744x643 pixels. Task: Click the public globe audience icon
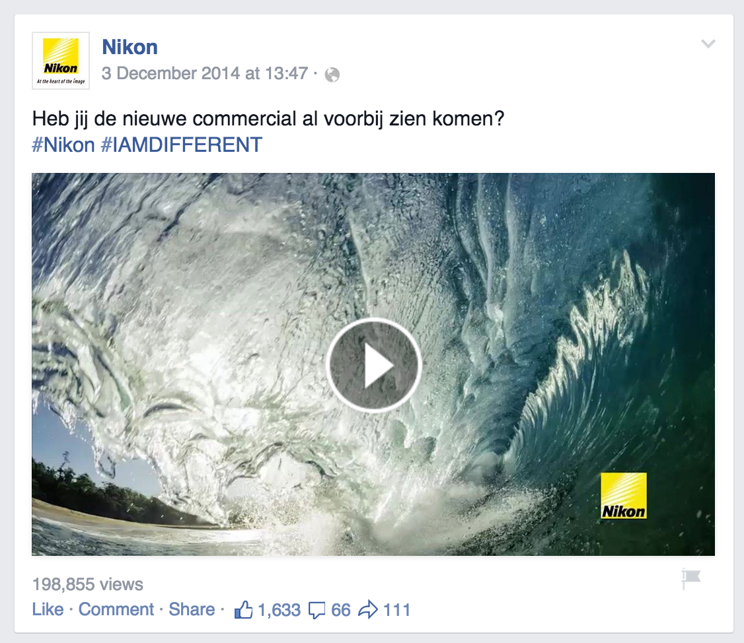point(332,75)
